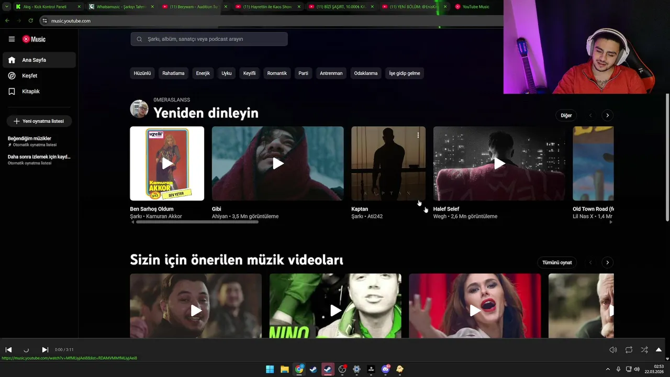Select the Enerjik mood chip

point(203,73)
